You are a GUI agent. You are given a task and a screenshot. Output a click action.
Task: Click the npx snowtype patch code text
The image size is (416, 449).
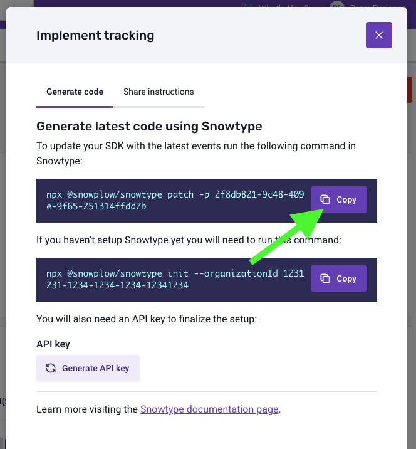tap(175, 200)
